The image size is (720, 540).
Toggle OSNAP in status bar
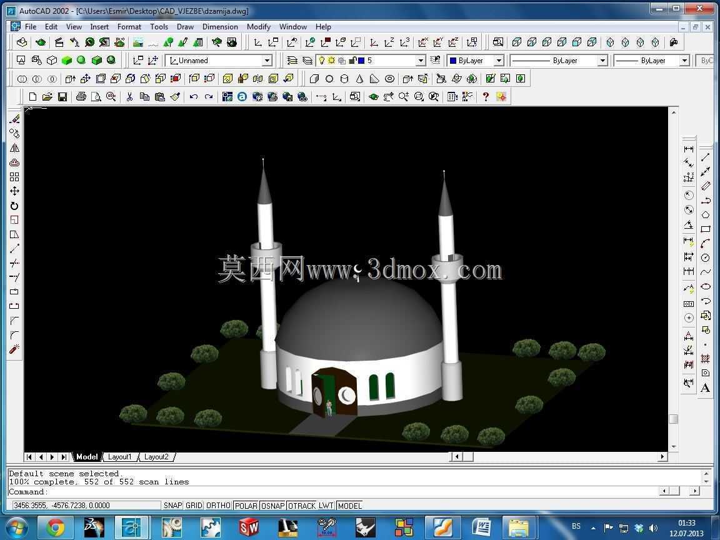272,506
